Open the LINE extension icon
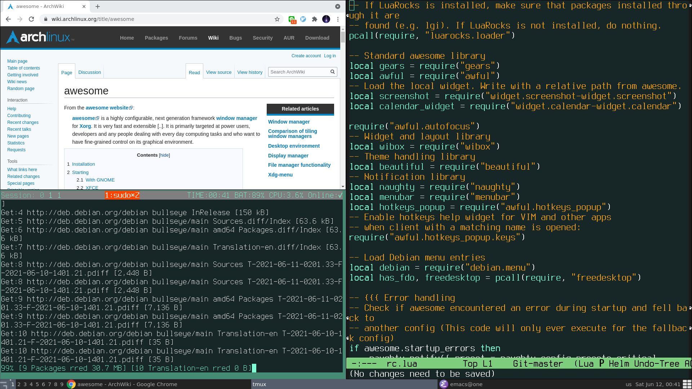Image resolution: width=692 pixels, height=389 pixels. point(292,19)
